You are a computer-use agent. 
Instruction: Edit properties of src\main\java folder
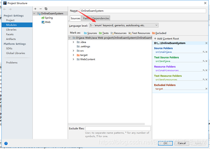[x=204, y=52]
